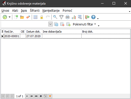Click the greyed-out undo arrow icon

48,17
